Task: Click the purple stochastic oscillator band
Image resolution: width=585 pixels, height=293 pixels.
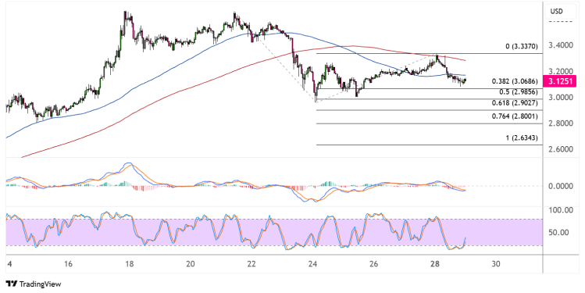Action: pos(274,232)
